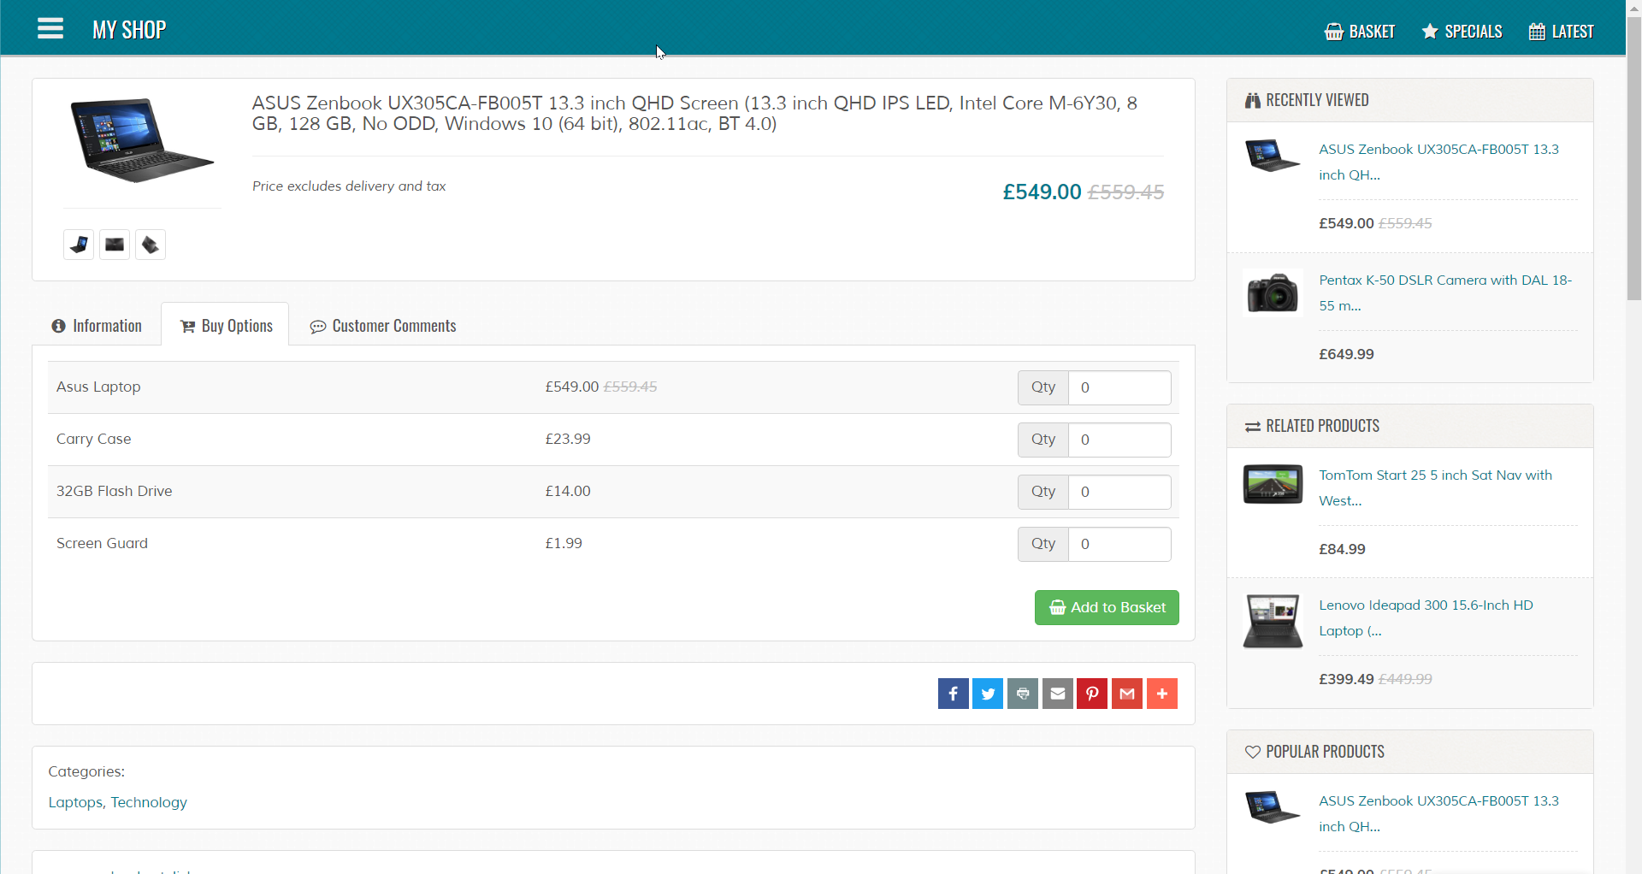Open the Technology category link
The image size is (1642, 874).
(149, 802)
